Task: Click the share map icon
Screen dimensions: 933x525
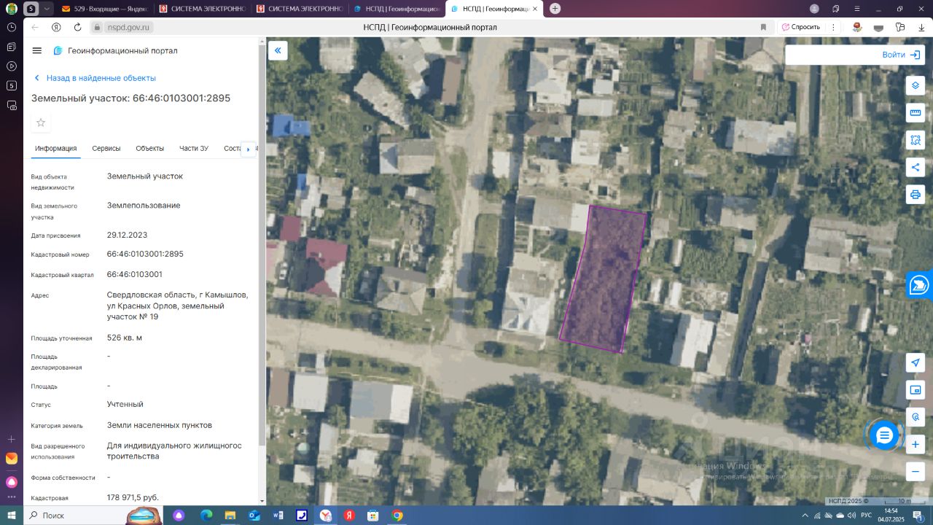Action: (916, 167)
